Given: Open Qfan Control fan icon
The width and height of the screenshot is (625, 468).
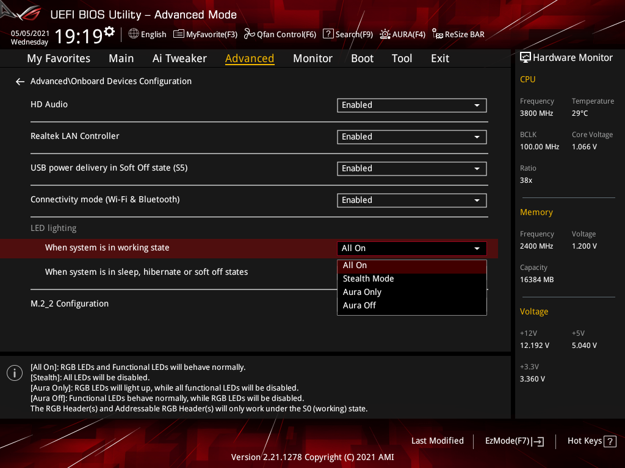Looking at the screenshot, I should click(x=249, y=34).
